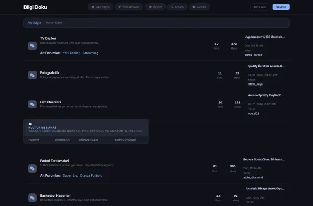Click Forum Dizini breadcrumb text
Screen dimensions: 313x206
click(54, 23)
